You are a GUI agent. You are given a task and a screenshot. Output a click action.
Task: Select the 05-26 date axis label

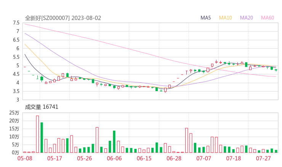pyautogui.click(x=84, y=158)
